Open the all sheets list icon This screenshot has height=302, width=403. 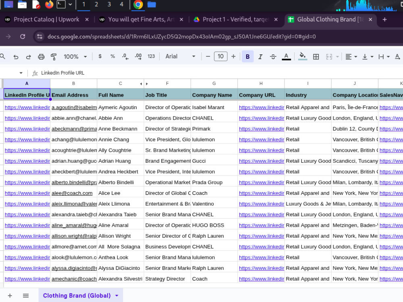pyautogui.click(x=26, y=296)
